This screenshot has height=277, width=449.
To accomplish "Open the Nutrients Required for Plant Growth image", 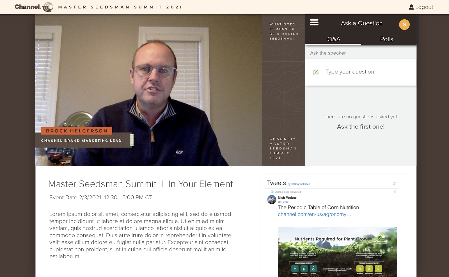I will [337, 252].
